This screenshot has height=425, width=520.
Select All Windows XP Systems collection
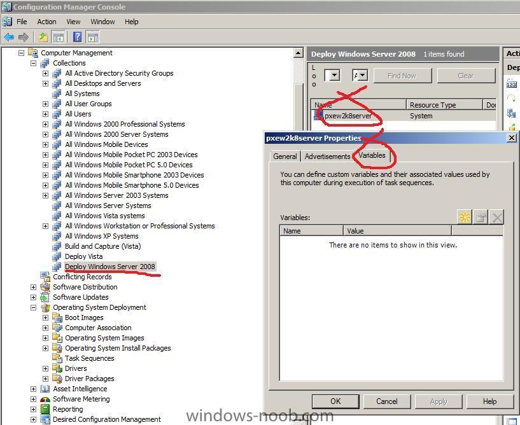coord(102,236)
